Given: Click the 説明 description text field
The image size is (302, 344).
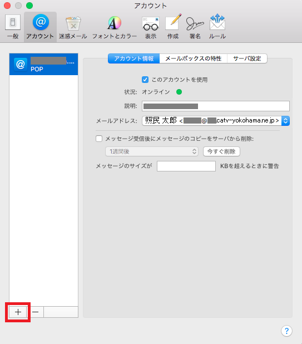Looking at the screenshot, I should click(216, 106).
